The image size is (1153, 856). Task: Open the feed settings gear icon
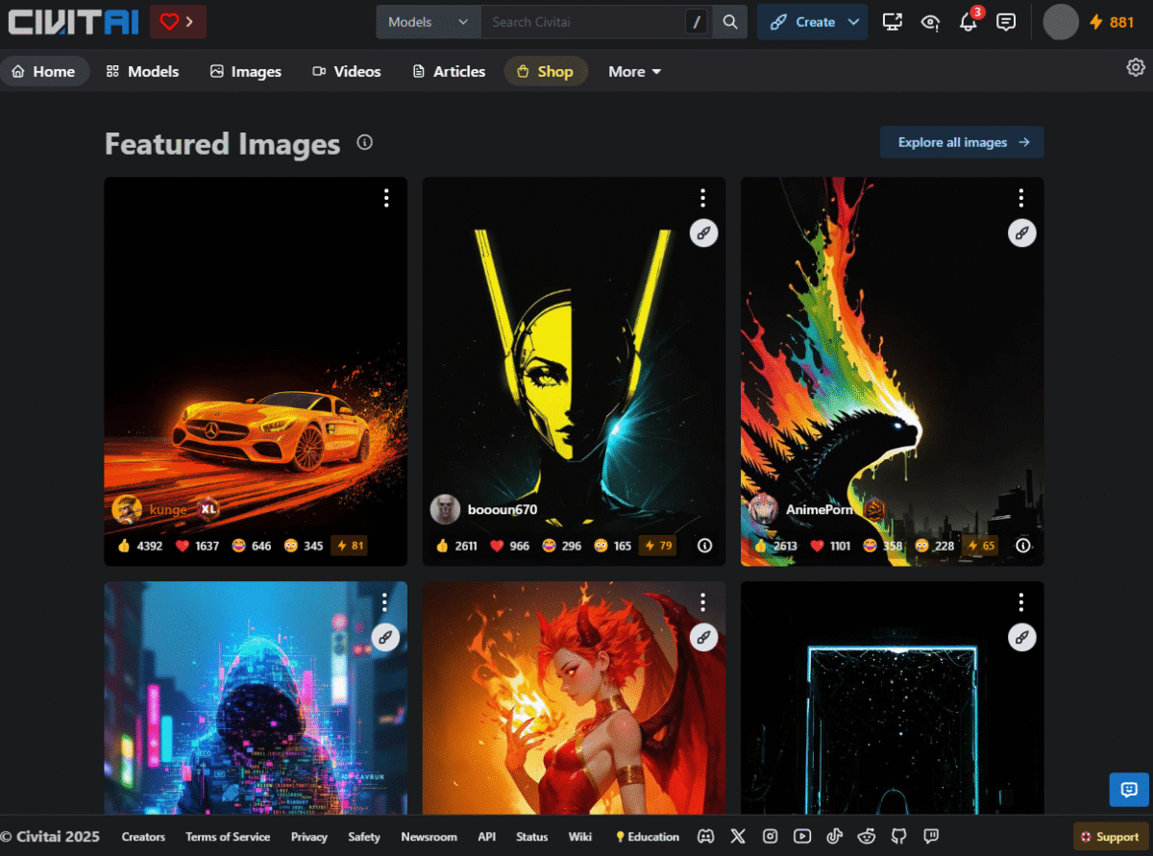(x=1136, y=67)
